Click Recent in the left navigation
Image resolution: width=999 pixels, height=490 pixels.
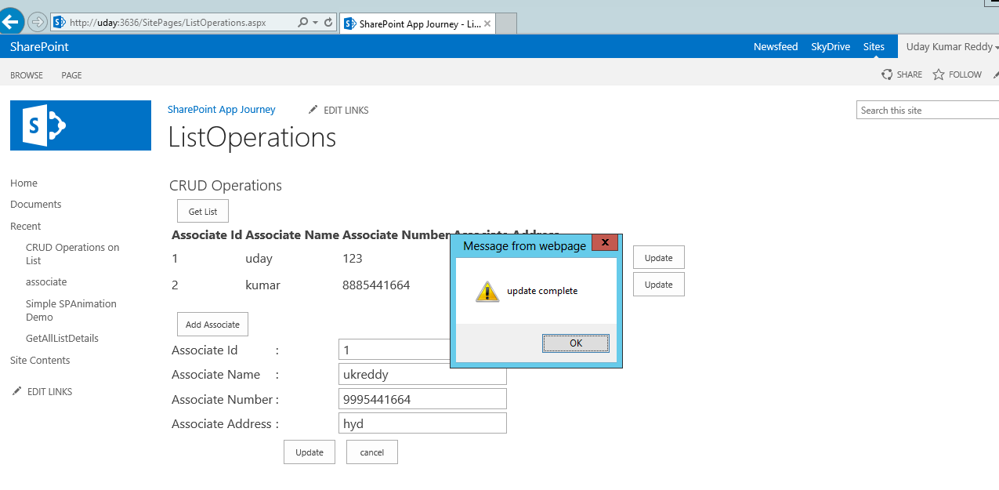coord(26,226)
